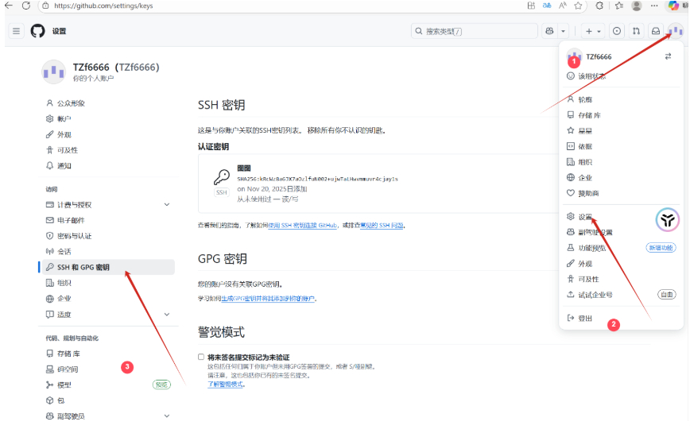Screen dimensions: 690x433
Task: Click the TZf6666 profile avatar on settings page
Action: [53, 72]
